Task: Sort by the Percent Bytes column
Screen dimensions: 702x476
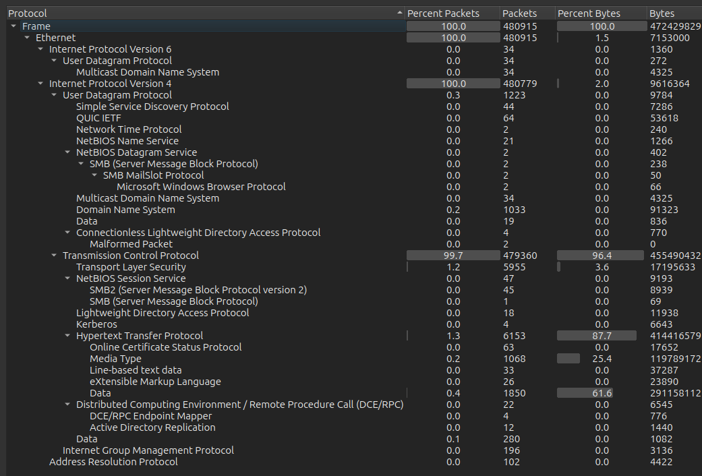Action: 589,13
